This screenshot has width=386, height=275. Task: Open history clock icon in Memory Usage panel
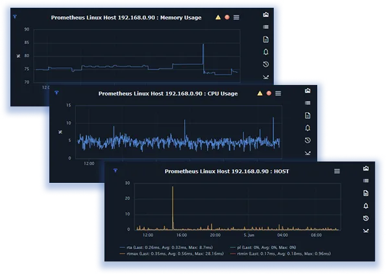266,64
